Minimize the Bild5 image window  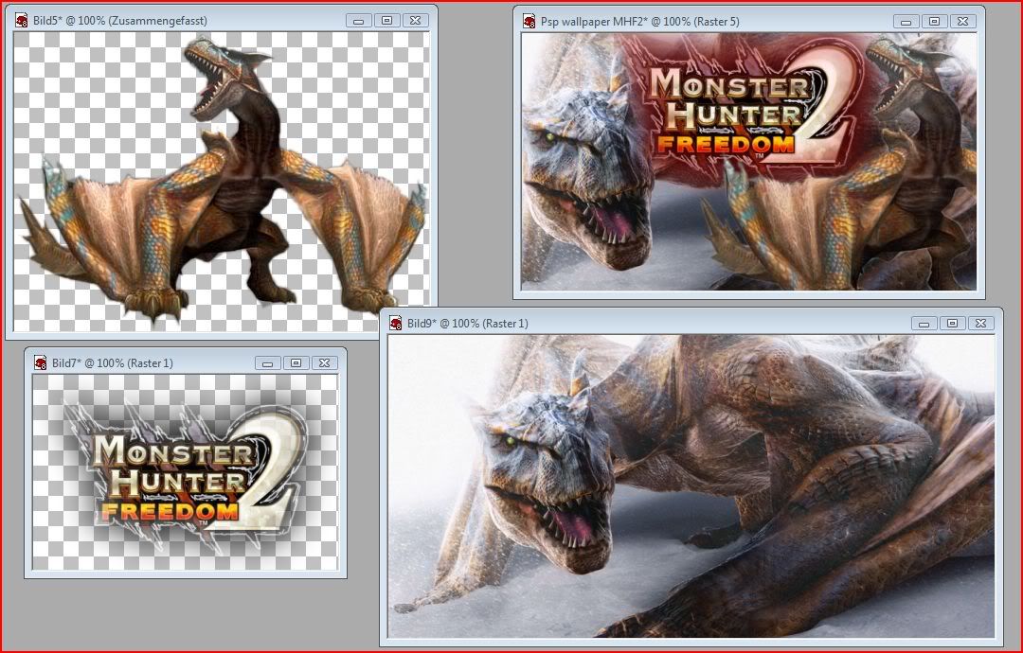coord(357,20)
